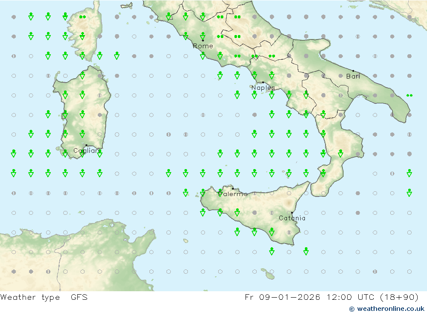Click the Rome city label
This screenshot has width=427, height=313.
tap(203, 46)
